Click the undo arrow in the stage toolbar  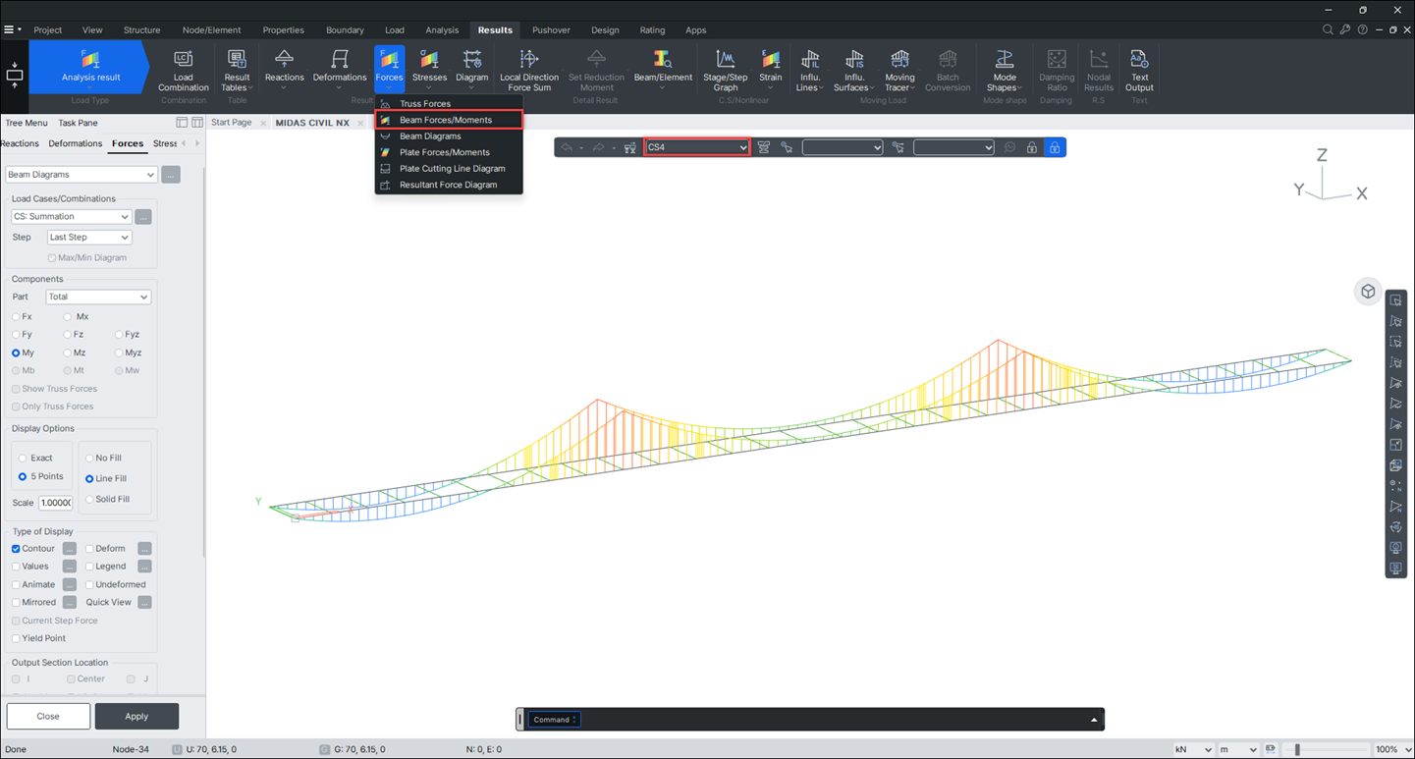point(567,147)
